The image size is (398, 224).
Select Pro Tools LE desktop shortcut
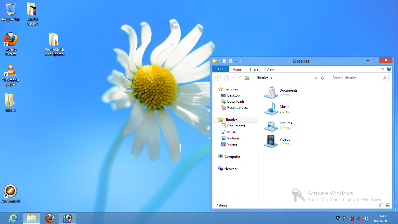11,194
